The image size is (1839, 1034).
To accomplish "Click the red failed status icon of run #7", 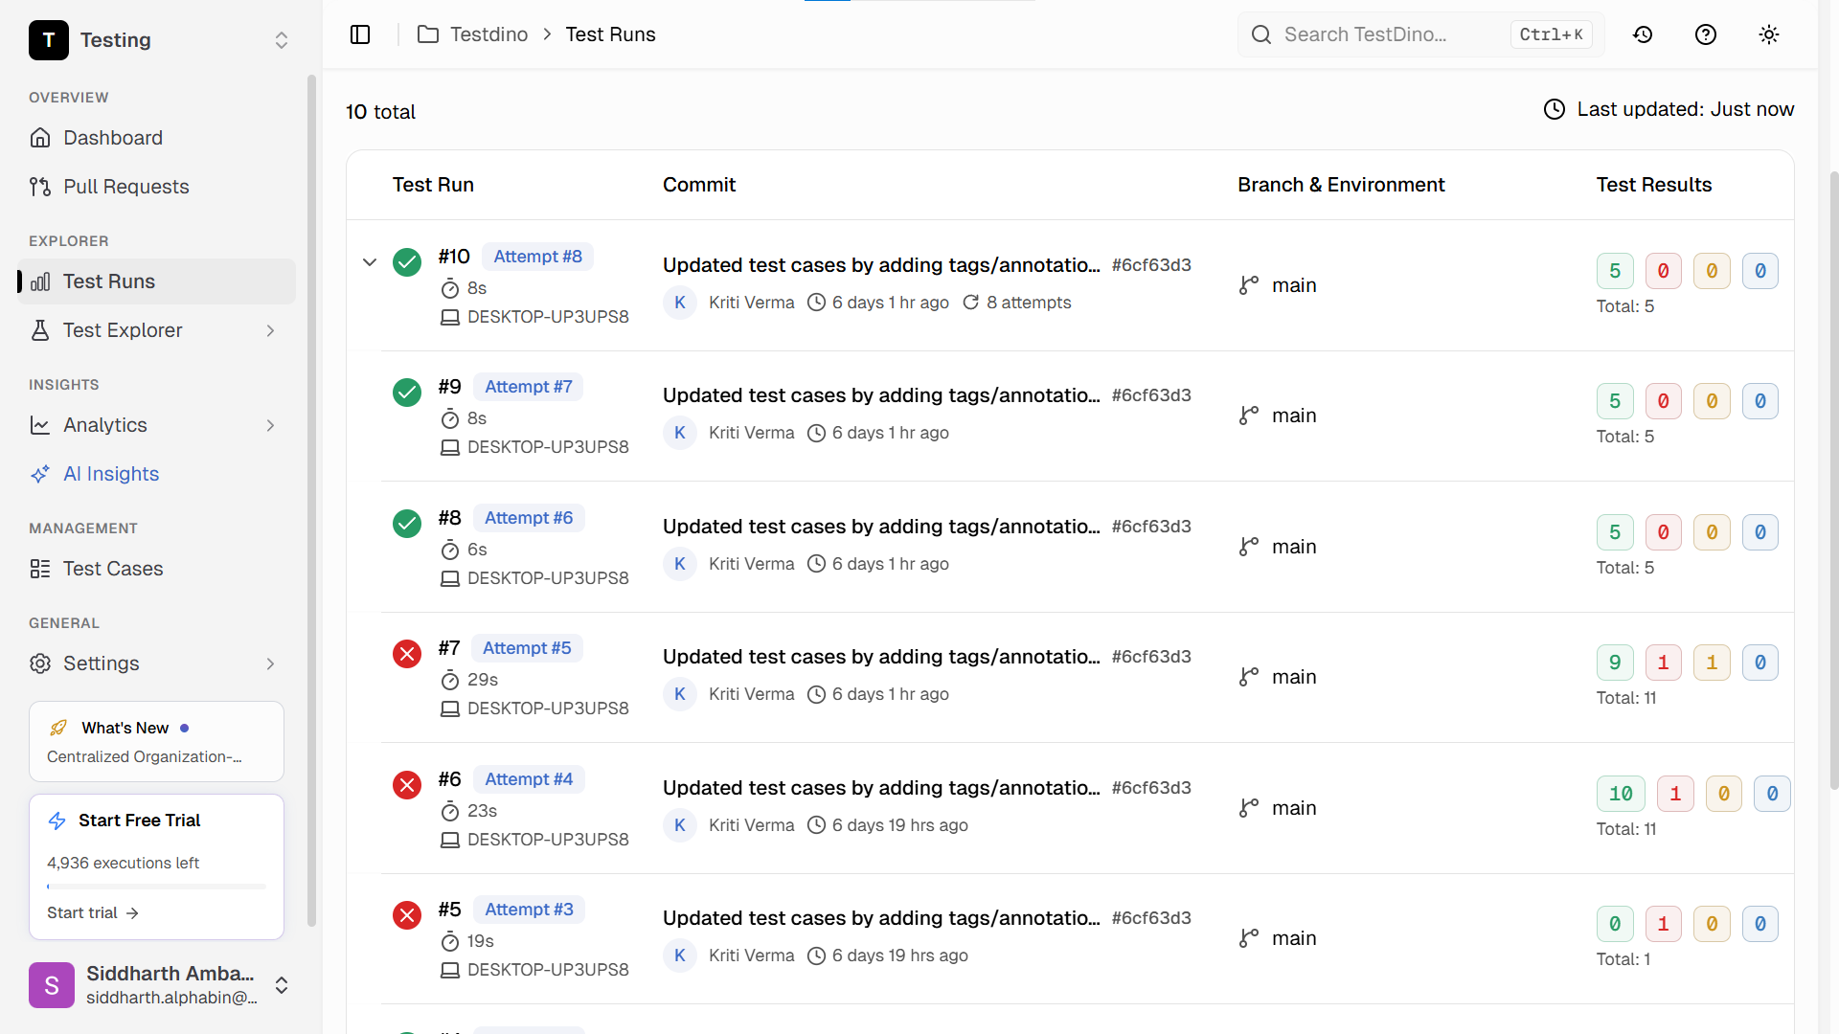I will pyautogui.click(x=407, y=654).
